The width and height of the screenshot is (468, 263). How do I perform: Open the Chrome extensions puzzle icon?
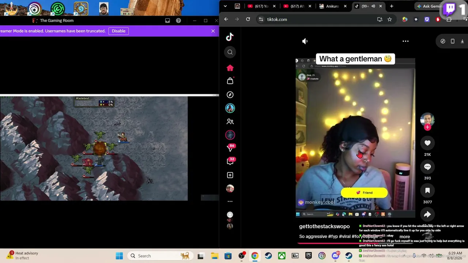[449, 19]
